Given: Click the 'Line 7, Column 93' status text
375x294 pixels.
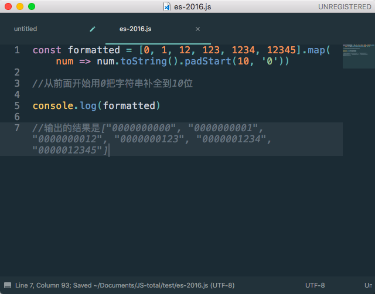Looking at the screenshot, I should [42, 285].
